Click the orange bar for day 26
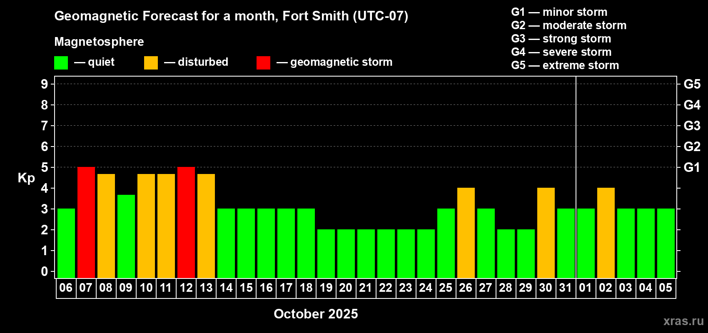The image size is (708, 333). [466, 233]
